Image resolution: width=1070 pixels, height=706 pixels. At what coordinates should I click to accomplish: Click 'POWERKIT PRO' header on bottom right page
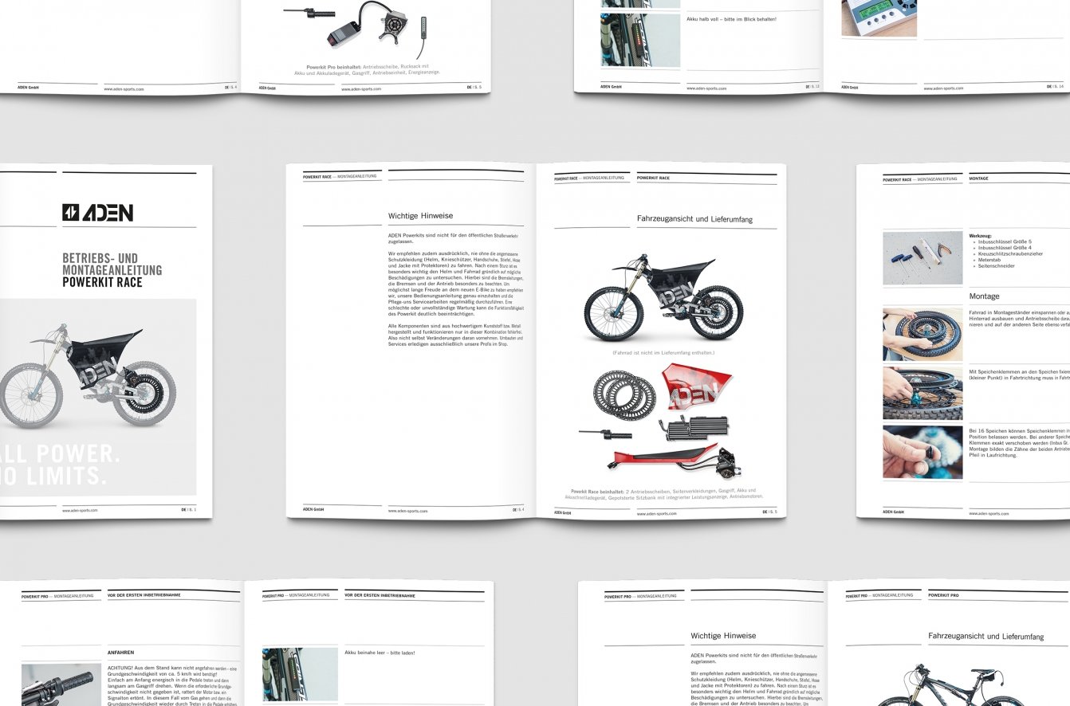(x=943, y=595)
